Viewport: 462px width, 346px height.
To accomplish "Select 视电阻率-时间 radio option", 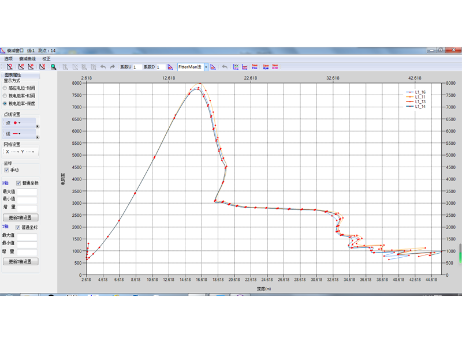I will tap(5, 96).
